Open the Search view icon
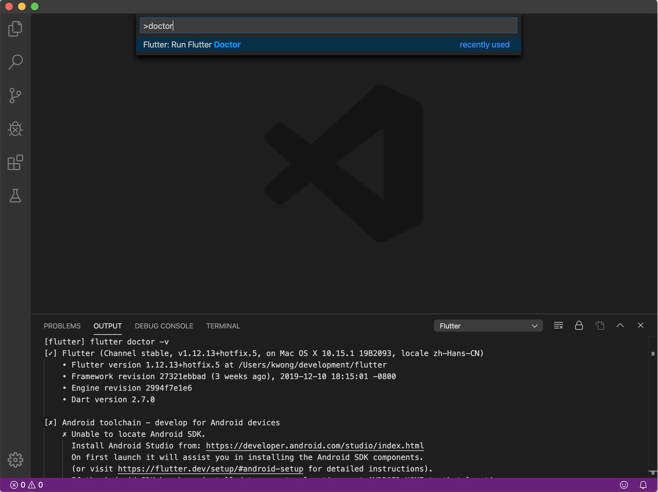This screenshot has width=658, height=492. click(x=15, y=62)
